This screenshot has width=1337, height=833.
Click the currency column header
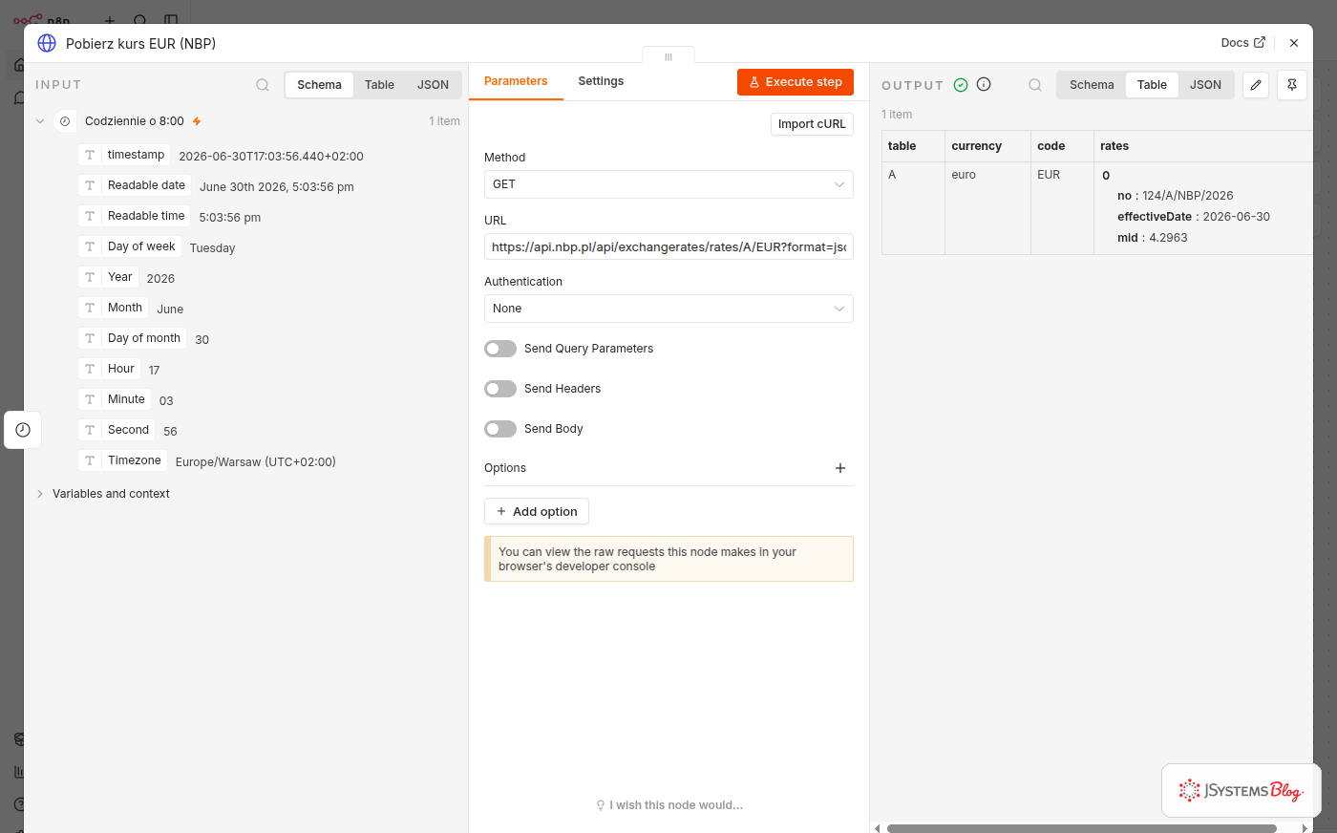coord(987,146)
